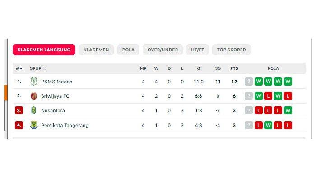
Task: Click the gray question mark badge for PSMS Medan
Action: (248, 82)
